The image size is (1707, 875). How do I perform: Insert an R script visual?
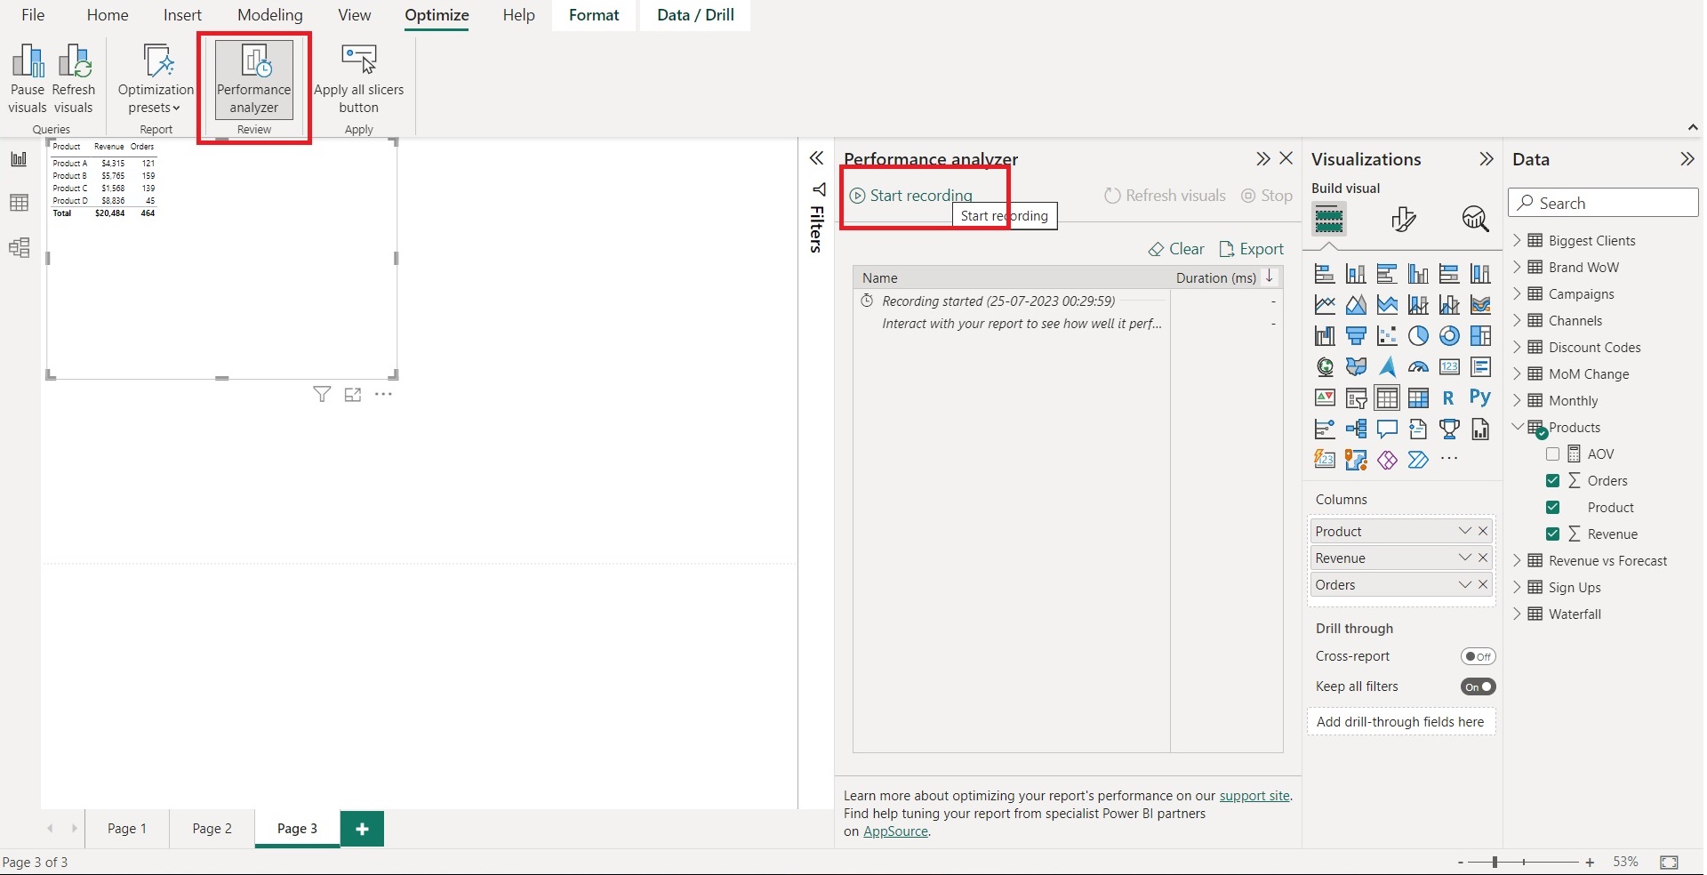(1450, 397)
